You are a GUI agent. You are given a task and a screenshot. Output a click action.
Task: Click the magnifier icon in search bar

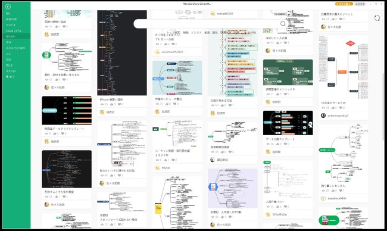coord(283,24)
